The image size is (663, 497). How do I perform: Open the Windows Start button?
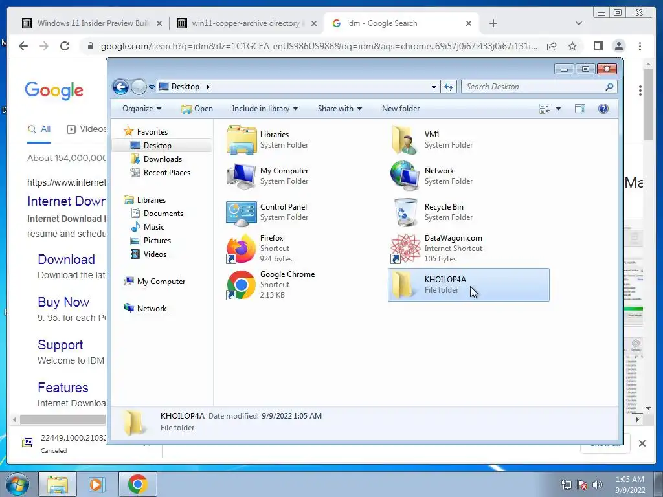[17, 484]
